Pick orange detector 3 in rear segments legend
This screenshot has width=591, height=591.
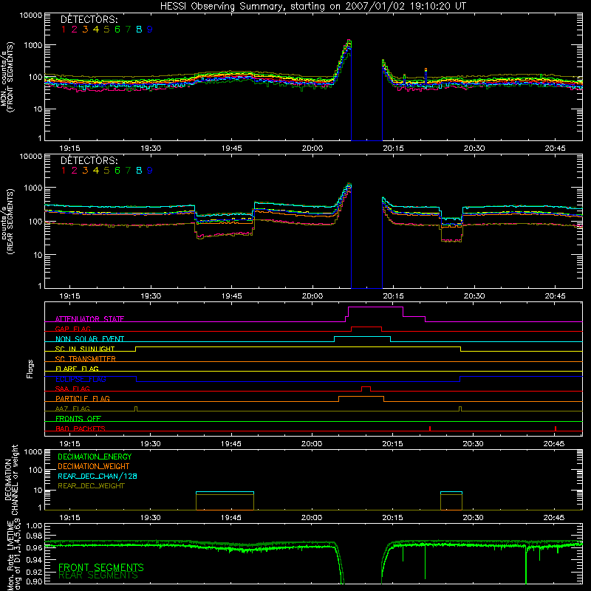click(x=85, y=171)
